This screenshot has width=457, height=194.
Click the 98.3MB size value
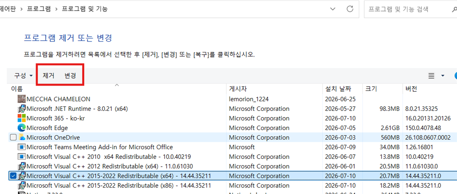(x=389, y=109)
